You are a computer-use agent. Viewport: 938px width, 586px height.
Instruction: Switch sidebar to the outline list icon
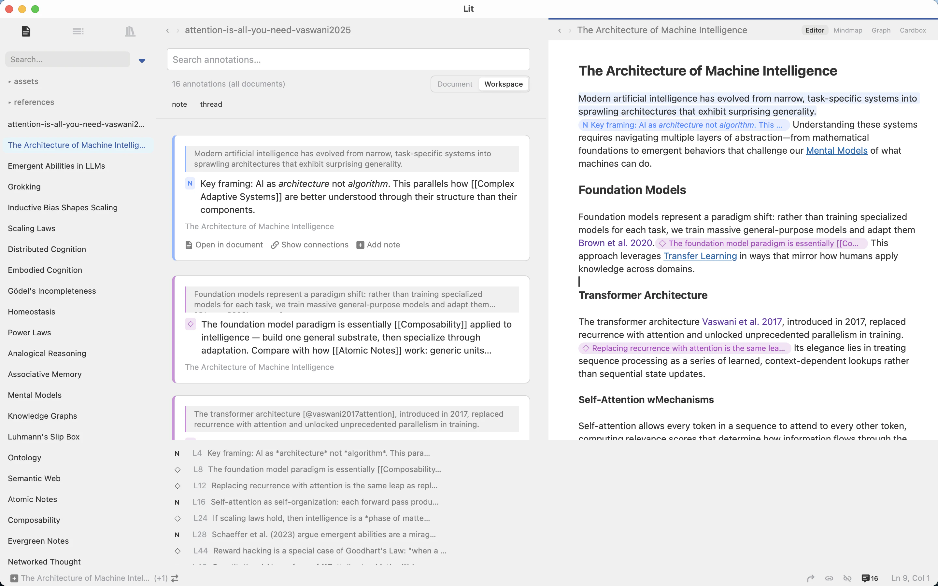point(78,31)
